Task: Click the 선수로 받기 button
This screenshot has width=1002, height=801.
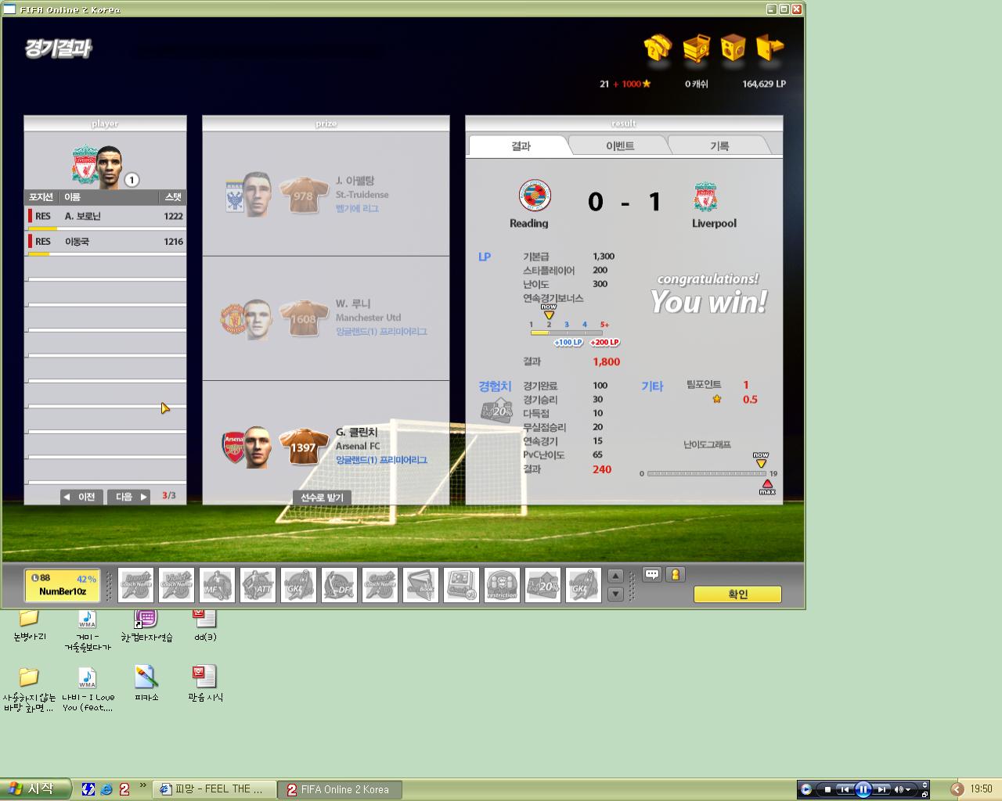Action: [x=323, y=497]
